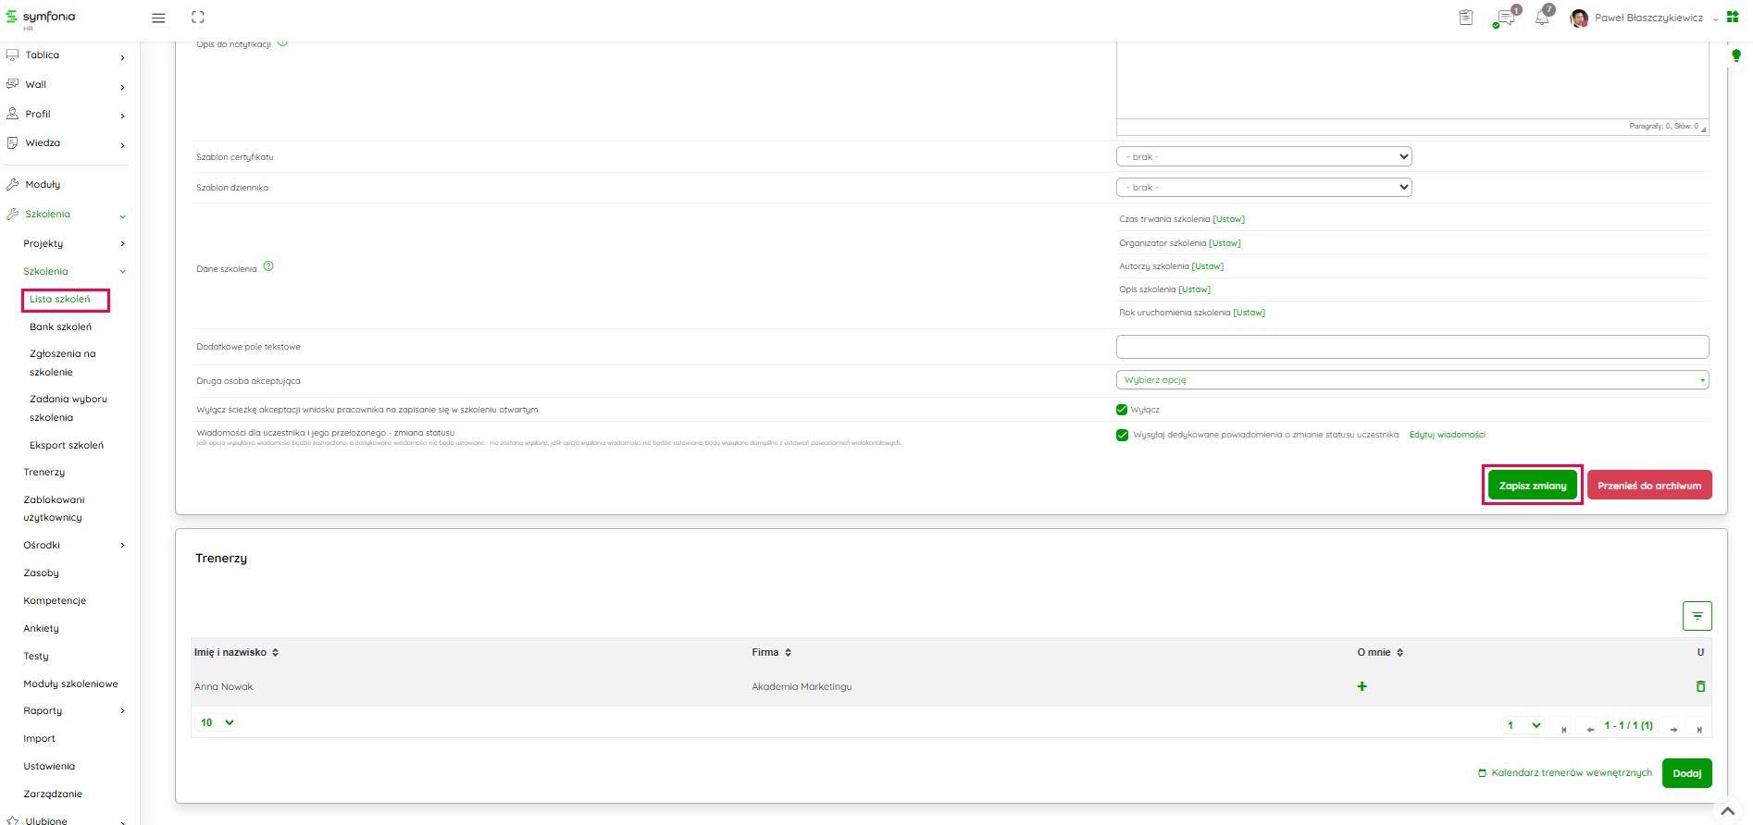Open the Szablon dziennika dropdown

(x=1263, y=187)
